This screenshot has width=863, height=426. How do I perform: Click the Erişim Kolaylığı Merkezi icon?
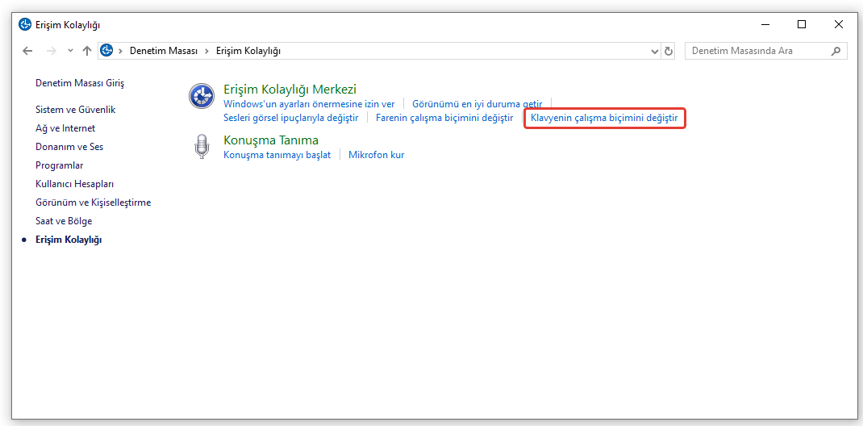201,96
